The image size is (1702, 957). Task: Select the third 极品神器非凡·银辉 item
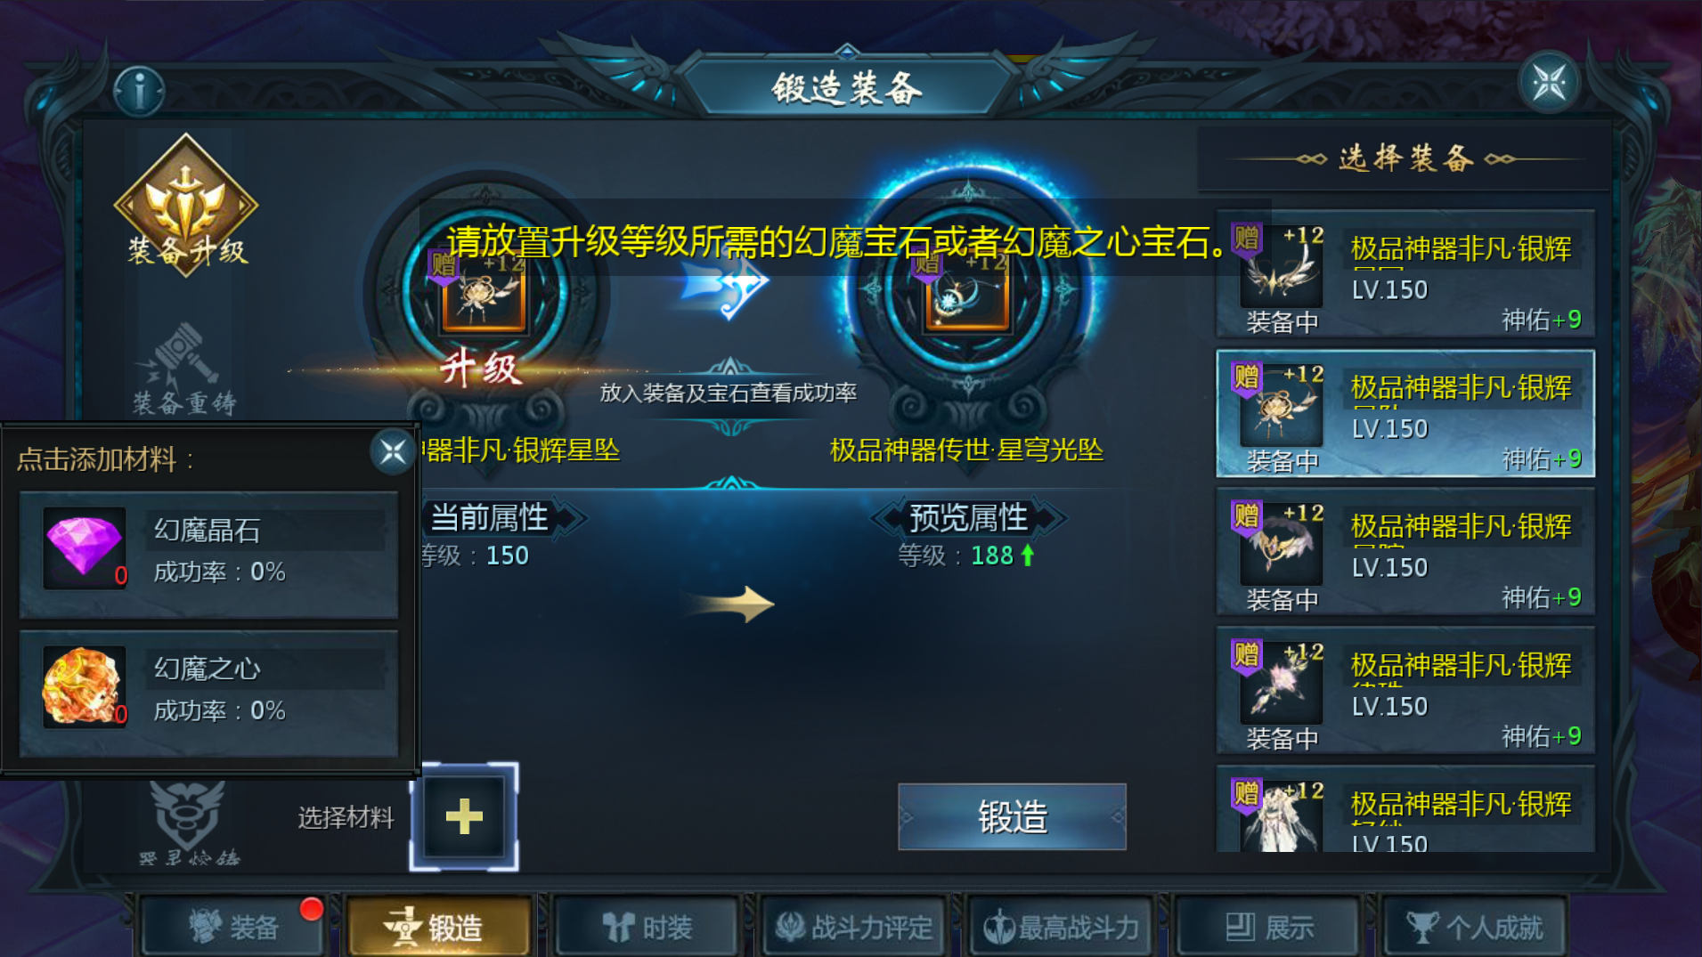(1405, 552)
